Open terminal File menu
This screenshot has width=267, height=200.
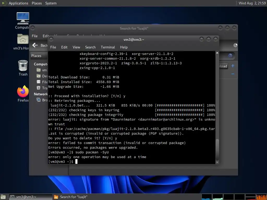[x=53, y=47]
